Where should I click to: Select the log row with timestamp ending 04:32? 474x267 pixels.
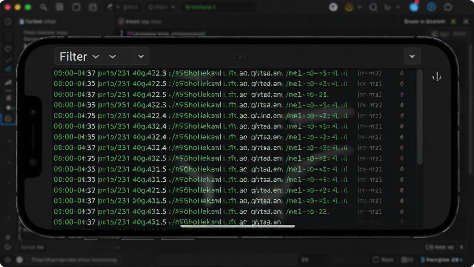point(229,190)
